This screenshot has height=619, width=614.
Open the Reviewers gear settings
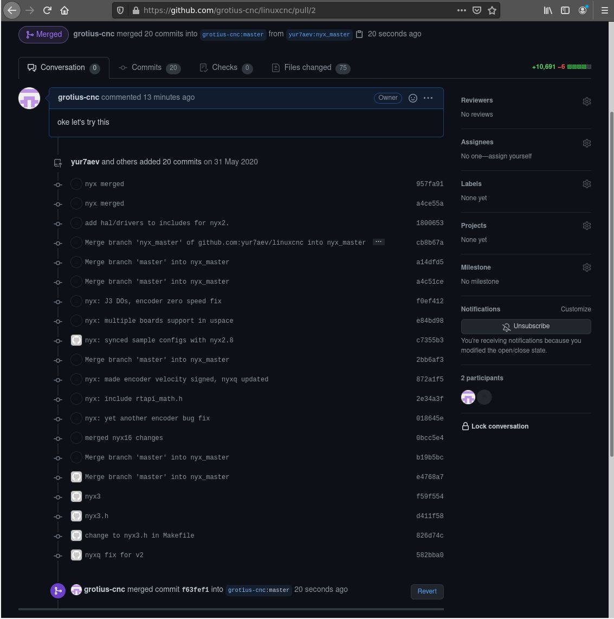click(587, 101)
